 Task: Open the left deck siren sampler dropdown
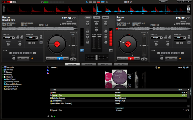(37, 38)
